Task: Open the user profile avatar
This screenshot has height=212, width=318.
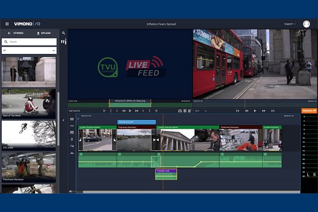Action: coord(306,24)
